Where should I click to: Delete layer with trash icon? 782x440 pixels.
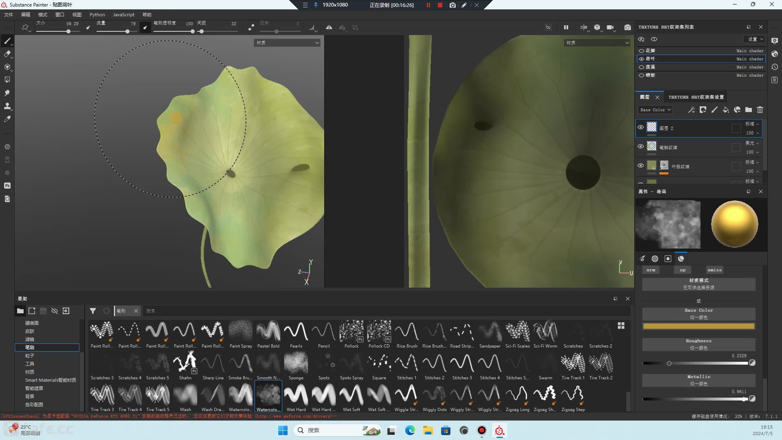(x=760, y=110)
